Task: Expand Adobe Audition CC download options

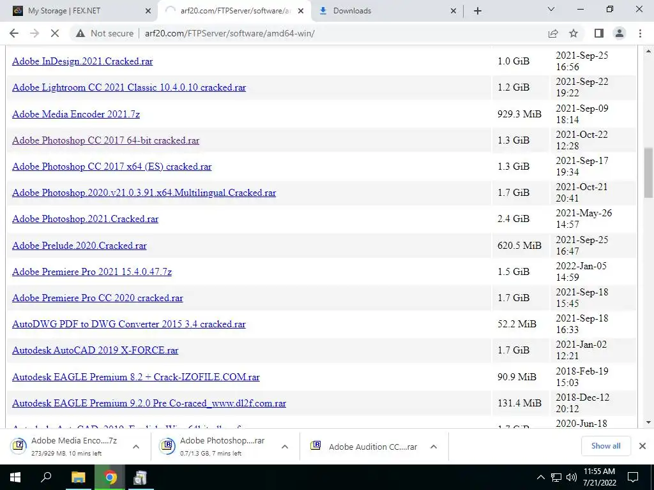Action: tap(434, 447)
